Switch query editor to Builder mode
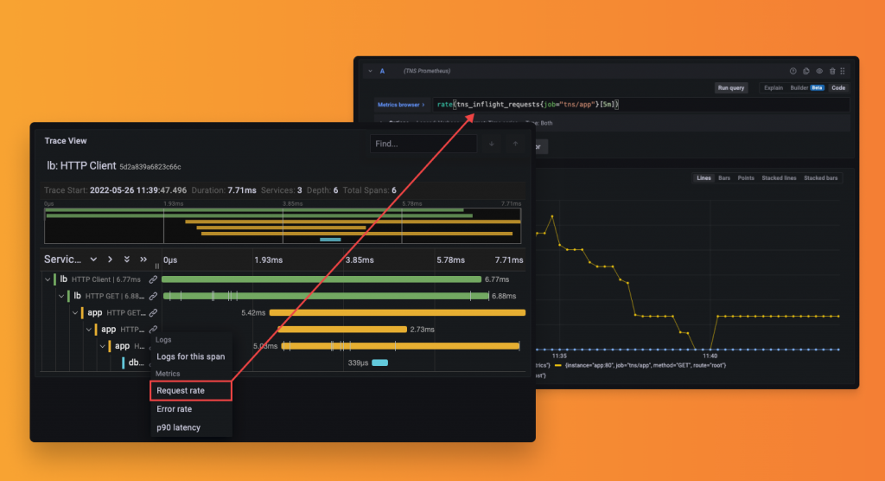This screenshot has width=885, height=481. [x=799, y=87]
